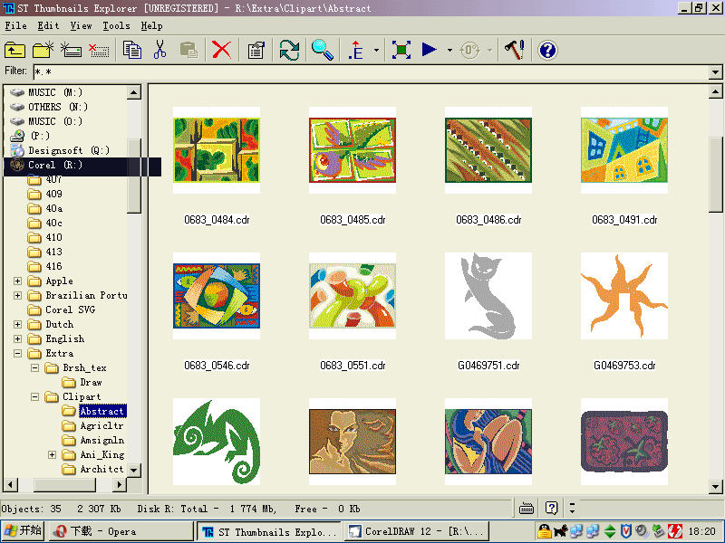The width and height of the screenshot is (725, 543).
Task: Start slideshow with blue play icon
Action: 429,50
